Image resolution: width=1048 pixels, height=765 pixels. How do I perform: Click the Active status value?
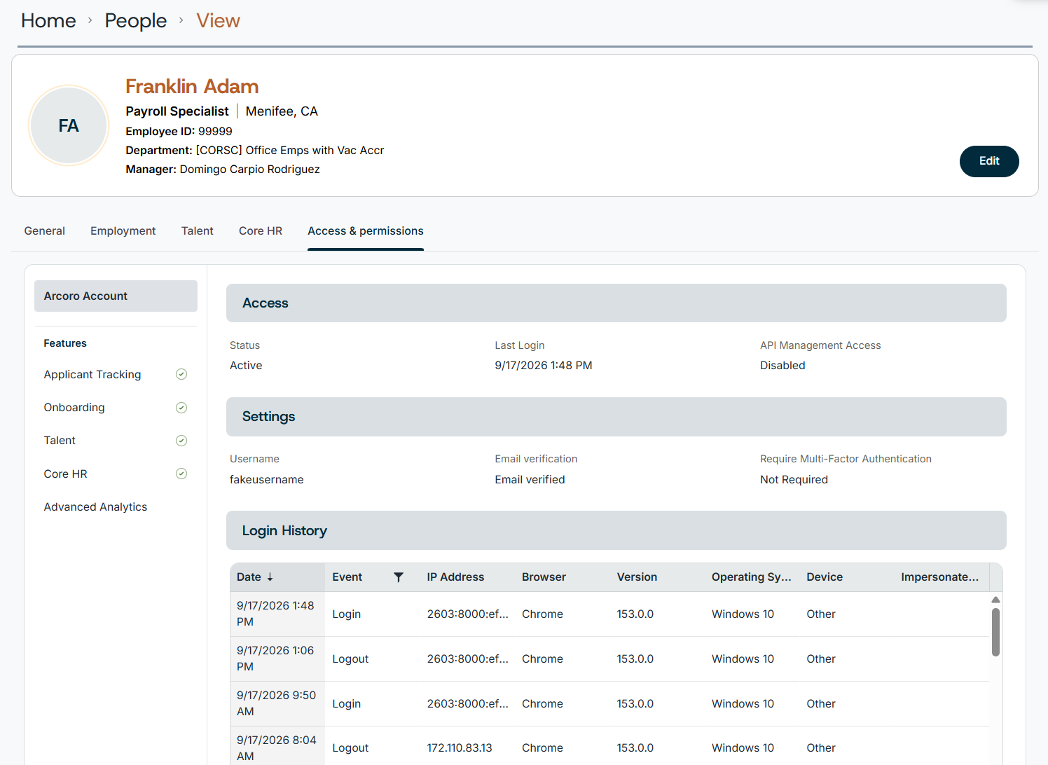(246, 366)
